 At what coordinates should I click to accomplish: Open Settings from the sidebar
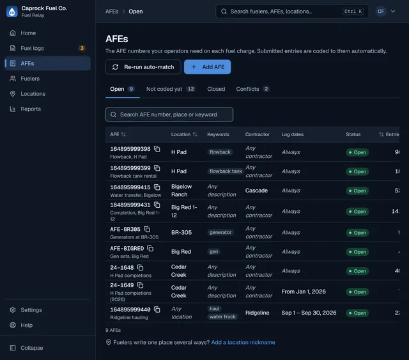pos(48,310)
